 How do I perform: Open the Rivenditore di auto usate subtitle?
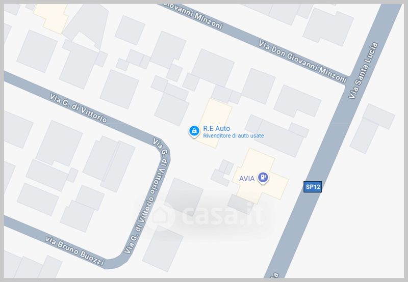[234, 136]
